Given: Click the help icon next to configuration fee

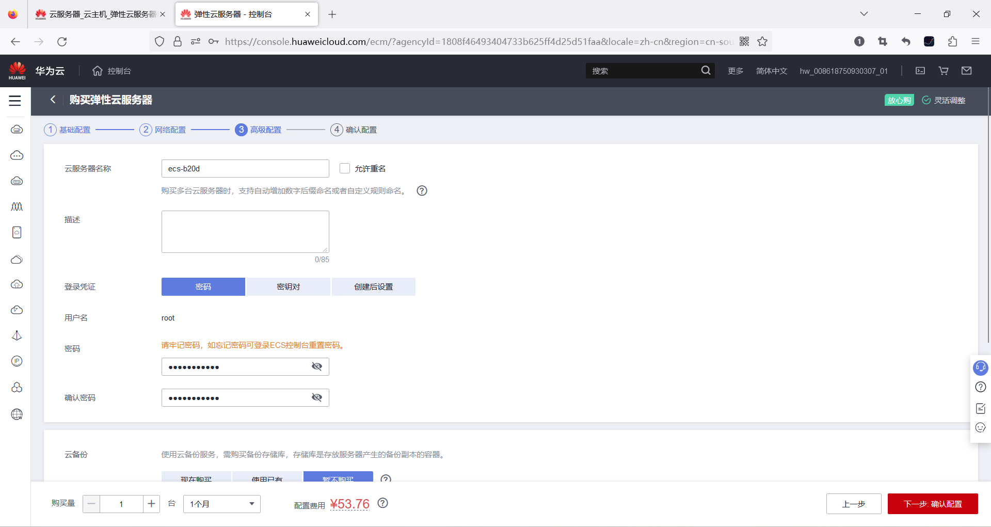Looking at the screenshot, I should [x=382, y=503].
